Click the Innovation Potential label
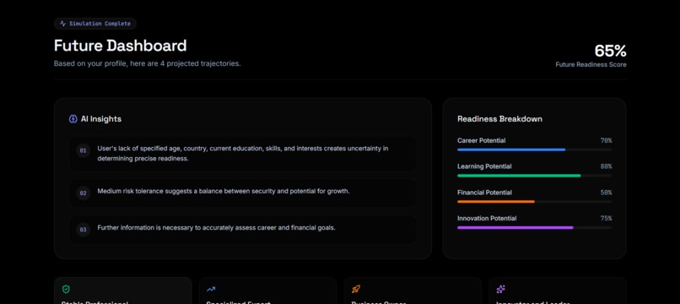Screen dimensions: 680x304 click(x=487, y=219)
